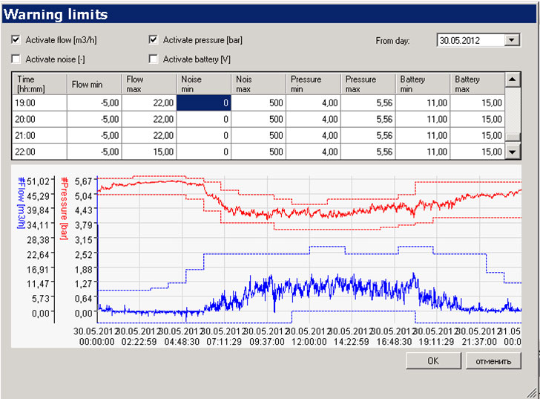This screenshot has height=399, width=540.
Task: Select Battery min 11,00 in 20:00 row
Action: [423, 119]
